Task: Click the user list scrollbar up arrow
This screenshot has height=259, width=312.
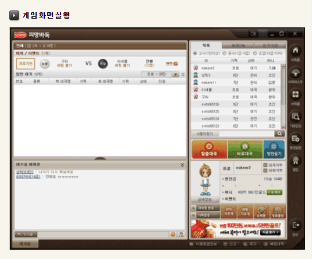Action: pyautogui.click(x=283, y=66)
